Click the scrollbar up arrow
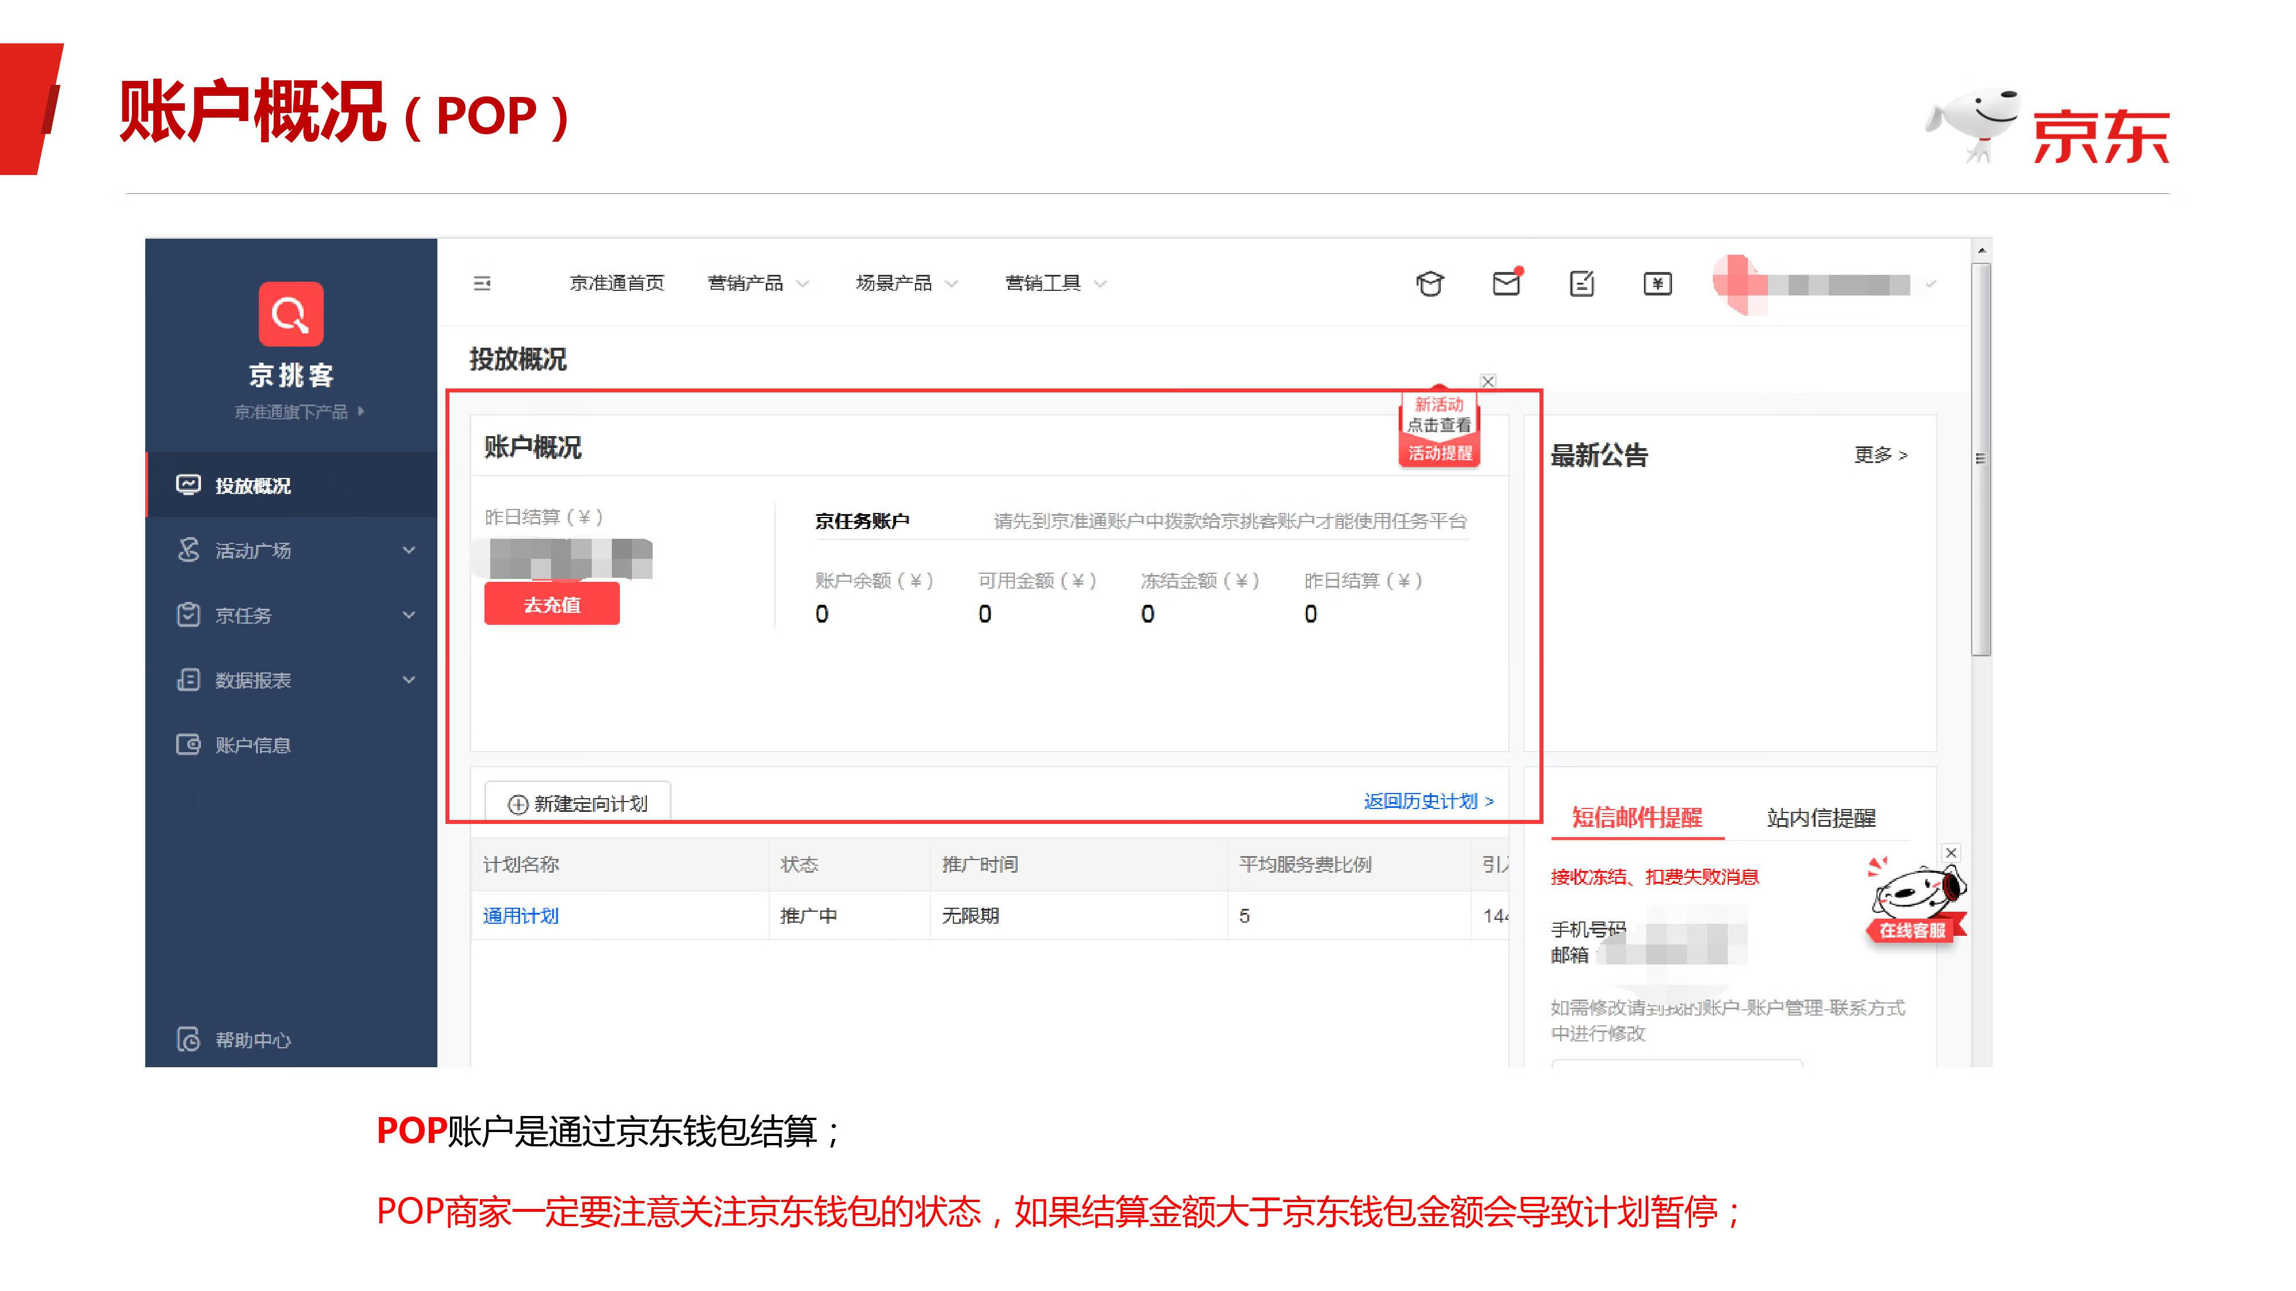The image size is (2296, 1291). [x=1981, y=250]
